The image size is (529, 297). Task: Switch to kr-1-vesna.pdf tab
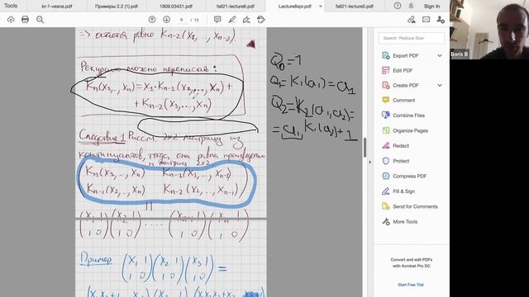coord(57,6)
